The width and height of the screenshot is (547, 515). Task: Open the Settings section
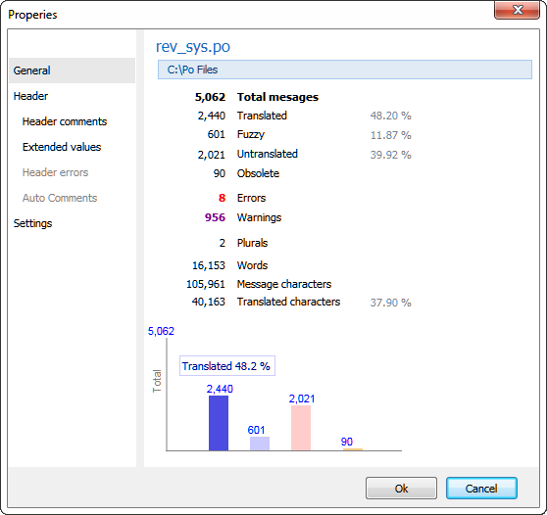pyautogui.click(x=32, y=223)
